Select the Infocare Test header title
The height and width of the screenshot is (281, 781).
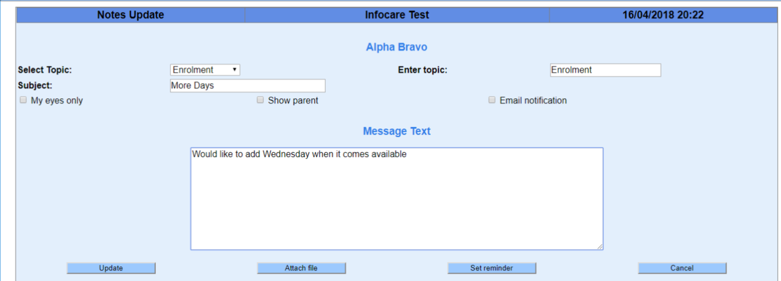[397, 15]
